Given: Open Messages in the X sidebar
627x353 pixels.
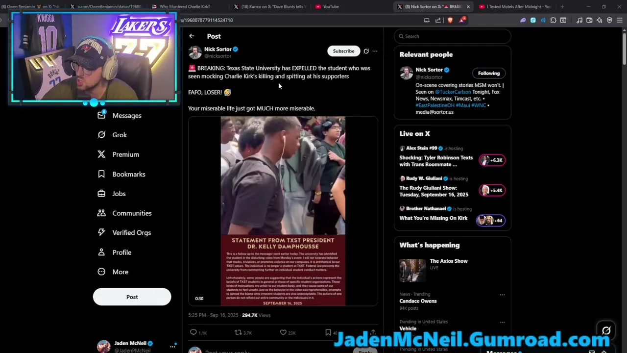Looking at the screenshot, I should coord(121,115).
